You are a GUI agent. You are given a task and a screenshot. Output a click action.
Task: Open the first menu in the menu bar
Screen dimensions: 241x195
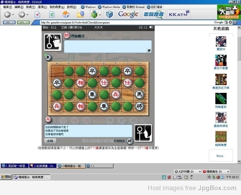pos(8,7)
